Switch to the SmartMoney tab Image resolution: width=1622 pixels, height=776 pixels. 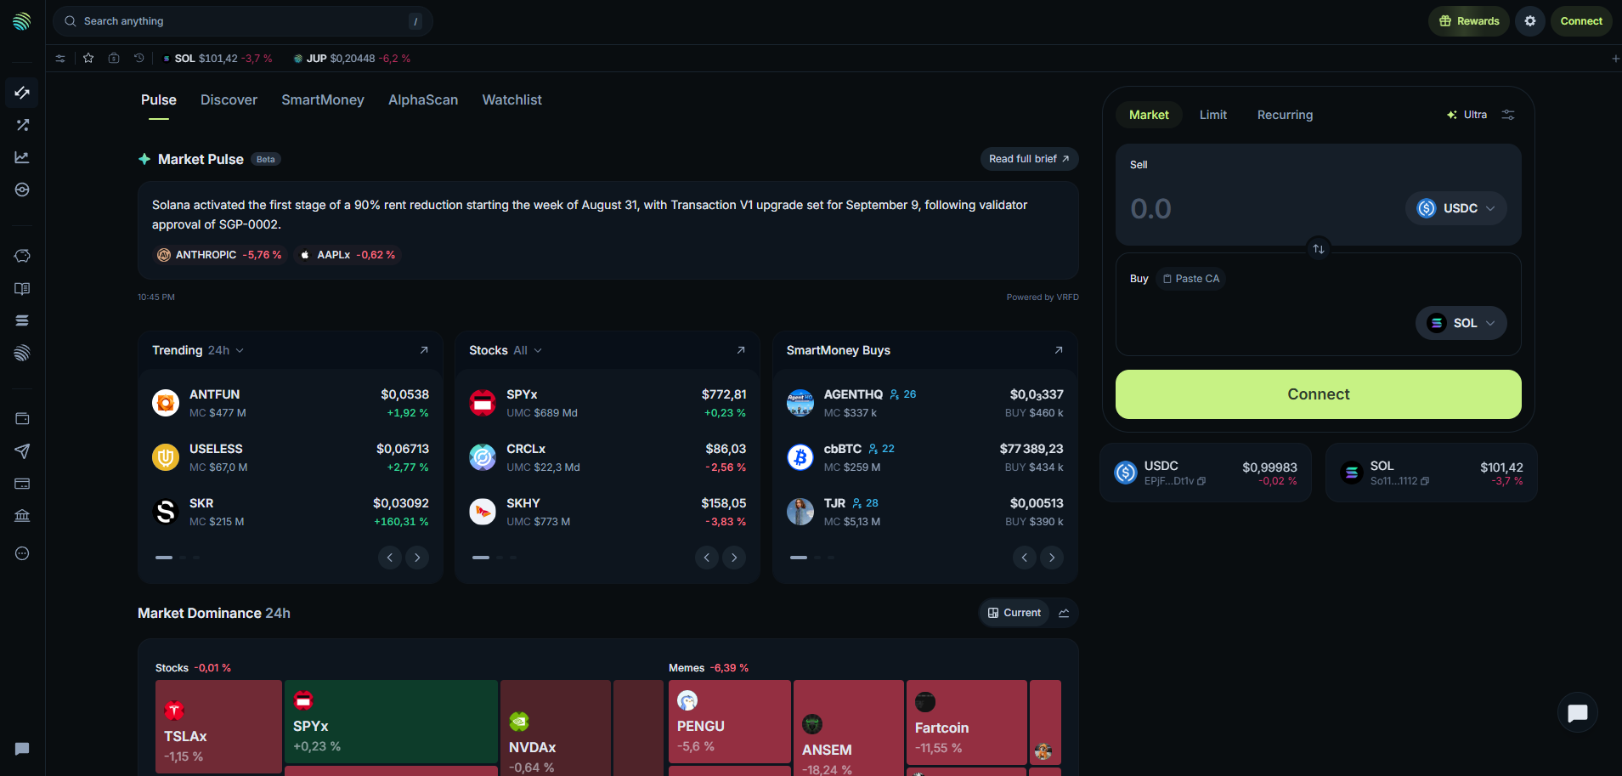click(x=323, y=99)
